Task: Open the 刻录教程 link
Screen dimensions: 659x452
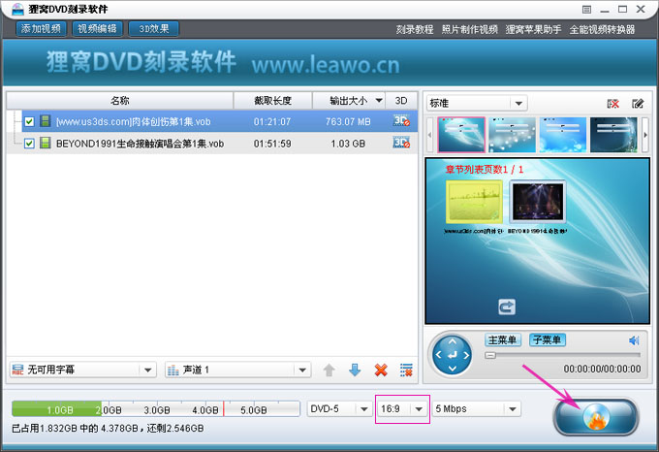Action: [415, 29]
